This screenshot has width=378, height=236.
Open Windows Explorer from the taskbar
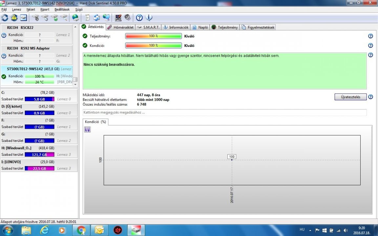pyautogui.click(x=26, y=230)
